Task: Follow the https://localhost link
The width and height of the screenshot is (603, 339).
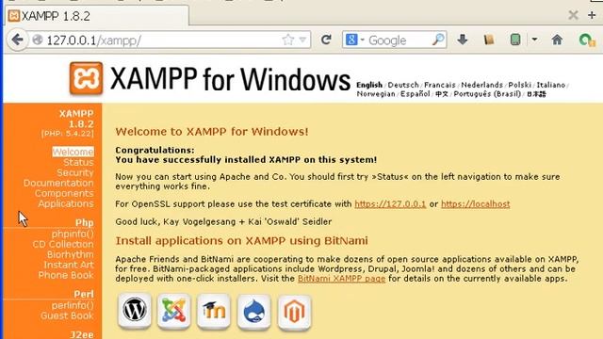Action: coord(475,204)
